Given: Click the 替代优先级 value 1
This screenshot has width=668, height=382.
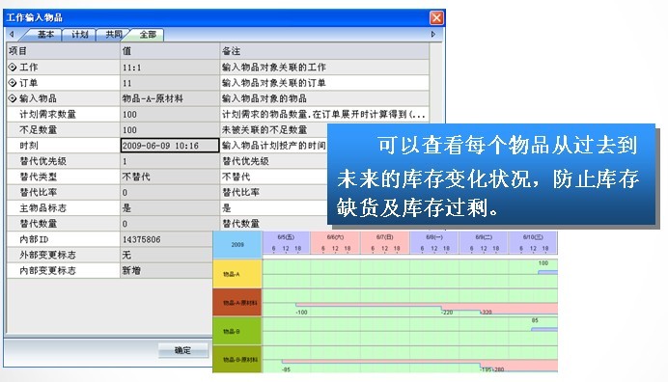Looking at the screenshot, I should [170, 161].
